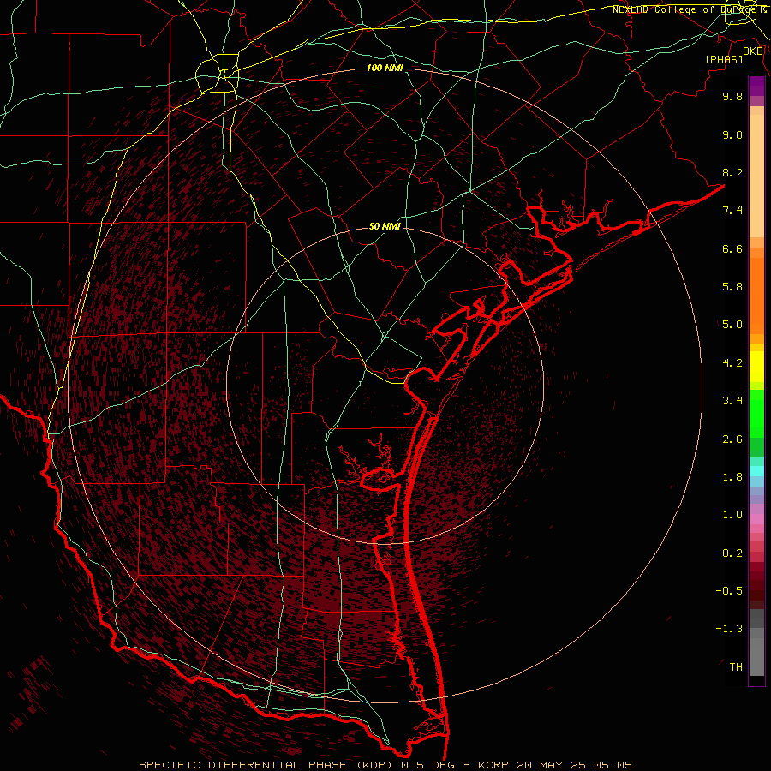Click the 8.2 scale value label
Image resolution: width=771 pixels, height=771 pixels.
tap(732, 172)
